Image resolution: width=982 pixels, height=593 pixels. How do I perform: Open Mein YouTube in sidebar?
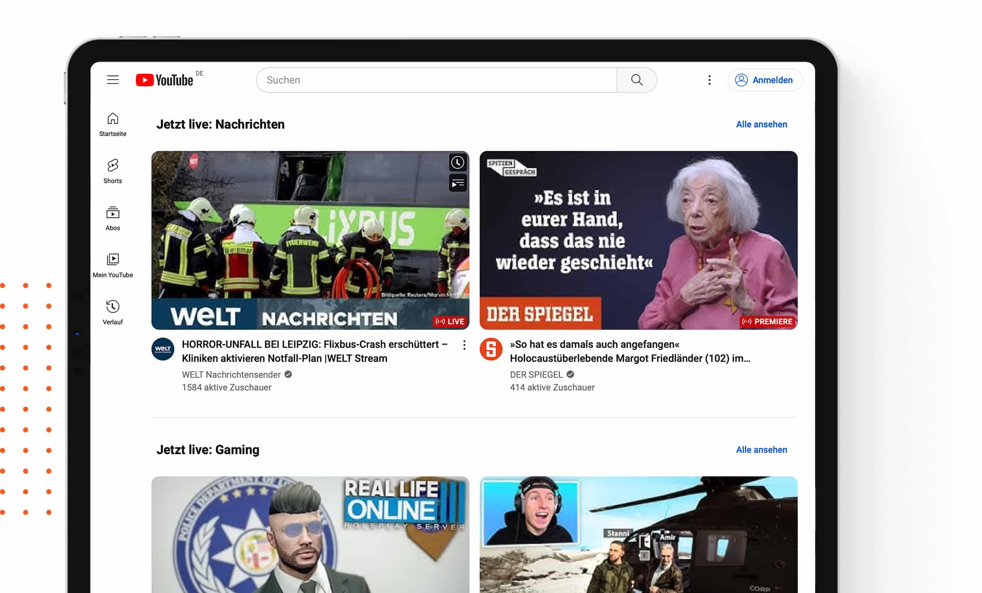(x=113, y=266)
